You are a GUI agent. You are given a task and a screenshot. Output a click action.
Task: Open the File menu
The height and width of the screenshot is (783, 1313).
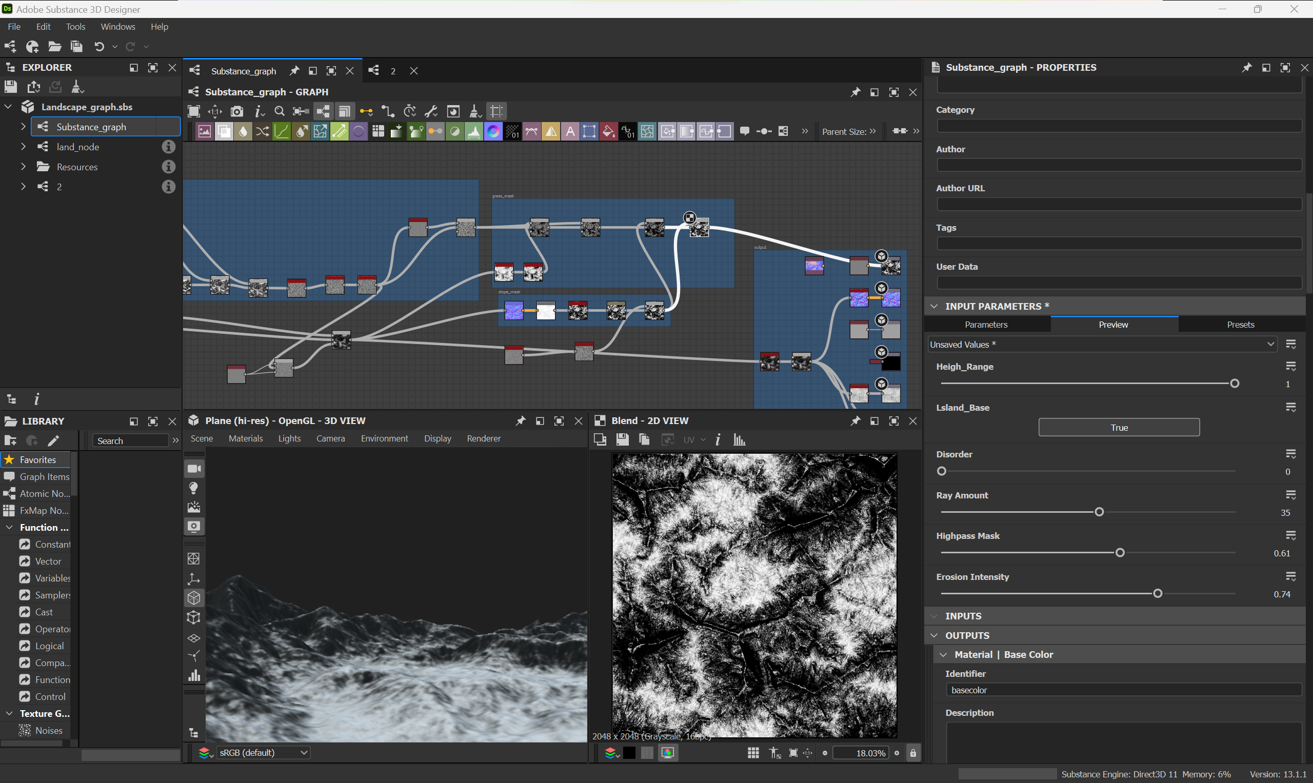(14, 27)
